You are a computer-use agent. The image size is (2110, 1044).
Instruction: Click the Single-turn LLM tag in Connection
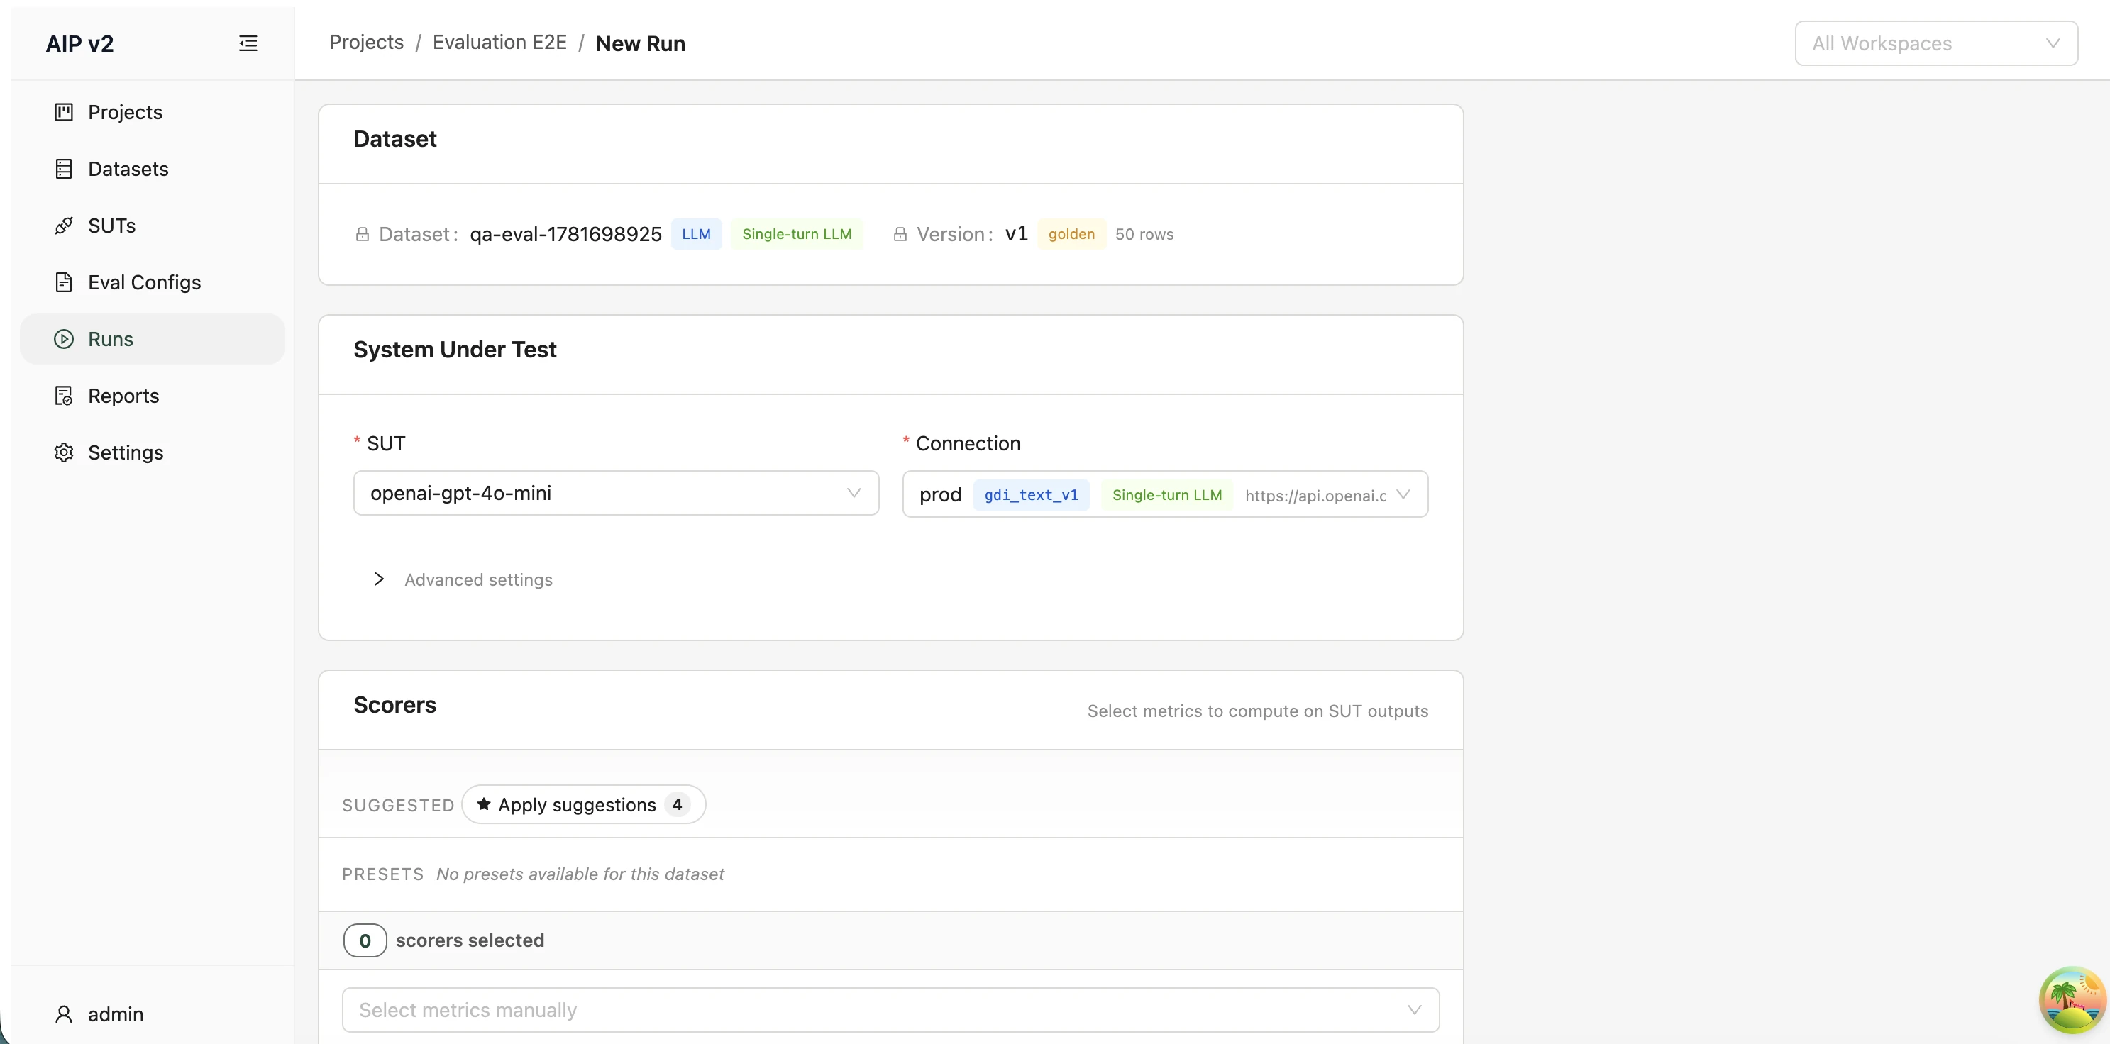1166,494
